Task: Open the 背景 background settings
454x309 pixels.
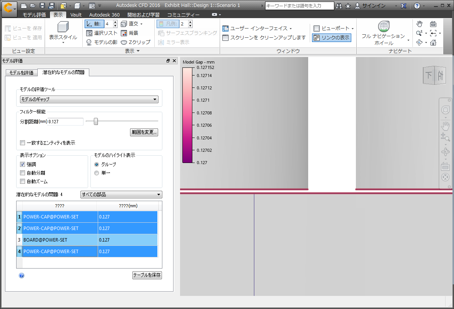Action: (129, 33)
